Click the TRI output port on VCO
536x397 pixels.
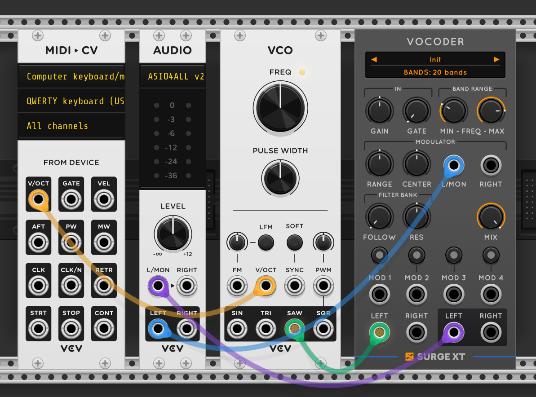[x=266, y=329]
